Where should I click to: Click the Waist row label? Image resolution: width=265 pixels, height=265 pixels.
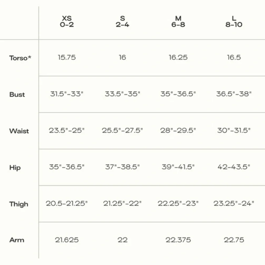(19, 131)
